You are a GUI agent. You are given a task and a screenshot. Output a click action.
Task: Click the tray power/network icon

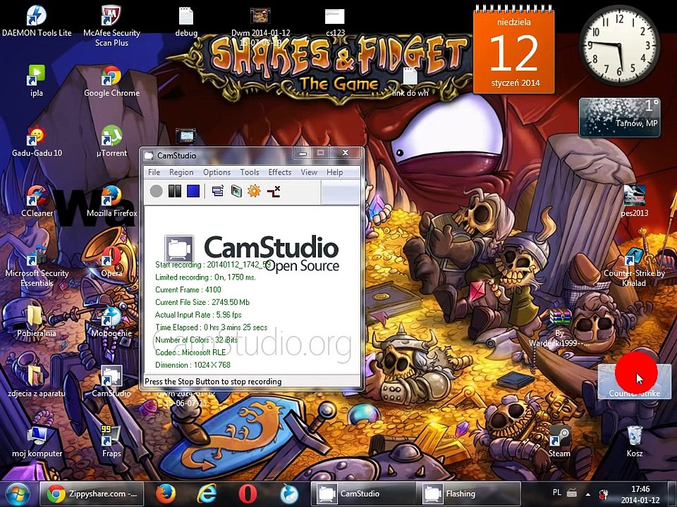point(604,494)
